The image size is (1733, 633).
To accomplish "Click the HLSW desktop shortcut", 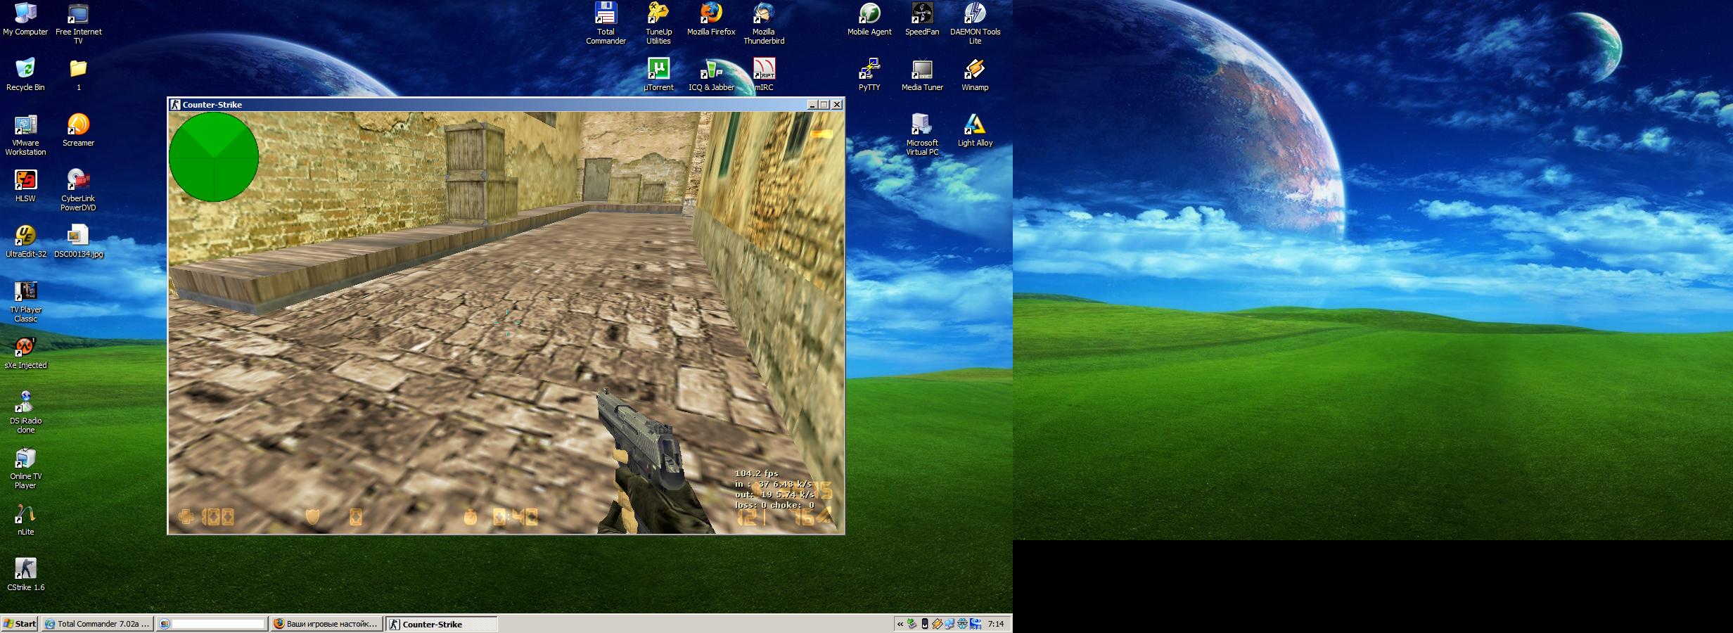I will point(25,181).
